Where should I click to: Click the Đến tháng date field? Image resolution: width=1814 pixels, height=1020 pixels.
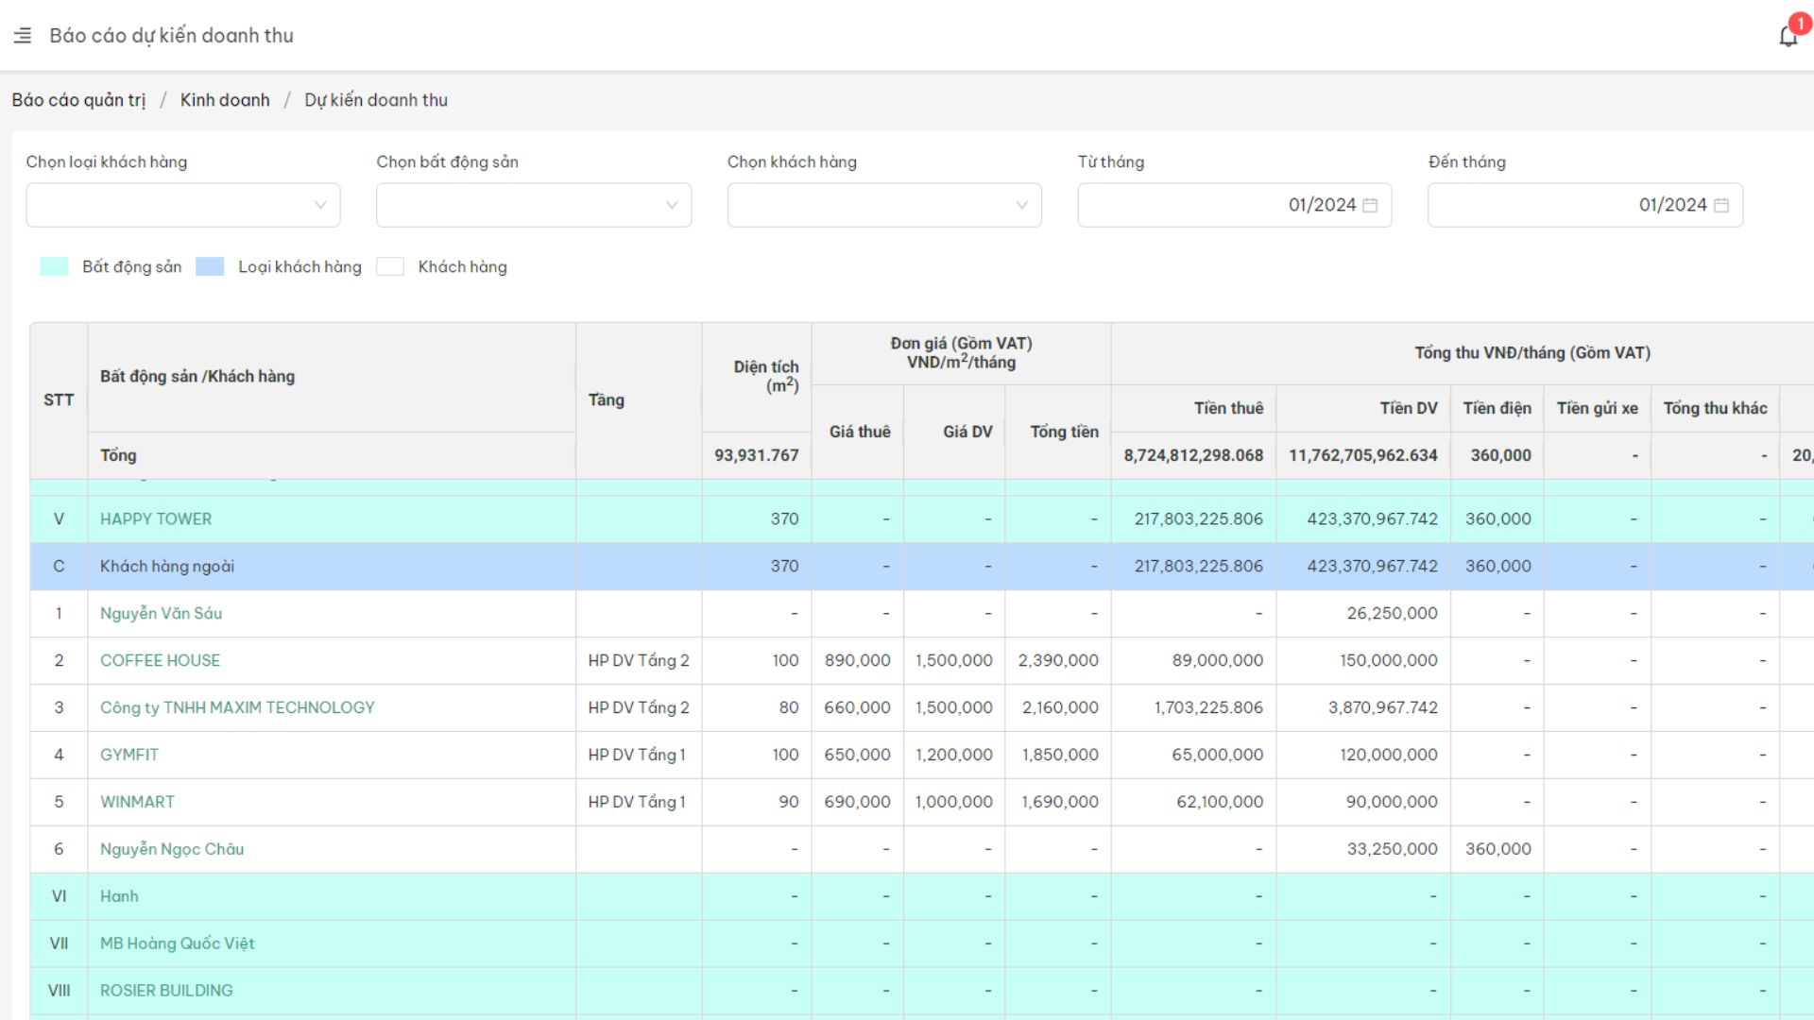pos(1585,205)
